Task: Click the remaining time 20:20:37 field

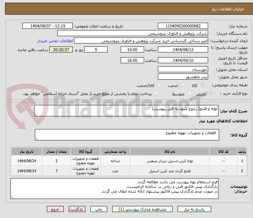Action: pyautogui.click(x=61, y=49)
